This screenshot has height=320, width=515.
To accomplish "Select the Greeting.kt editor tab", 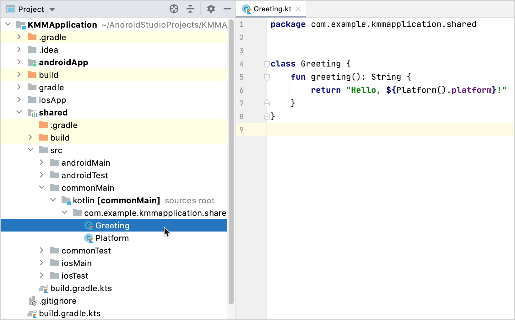I will coord(271,9).
